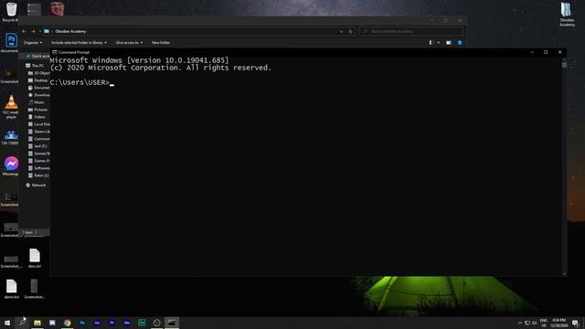585x329 pixels.
Task: Open Google Chrome from the taskbar
Action: (67, 323)
